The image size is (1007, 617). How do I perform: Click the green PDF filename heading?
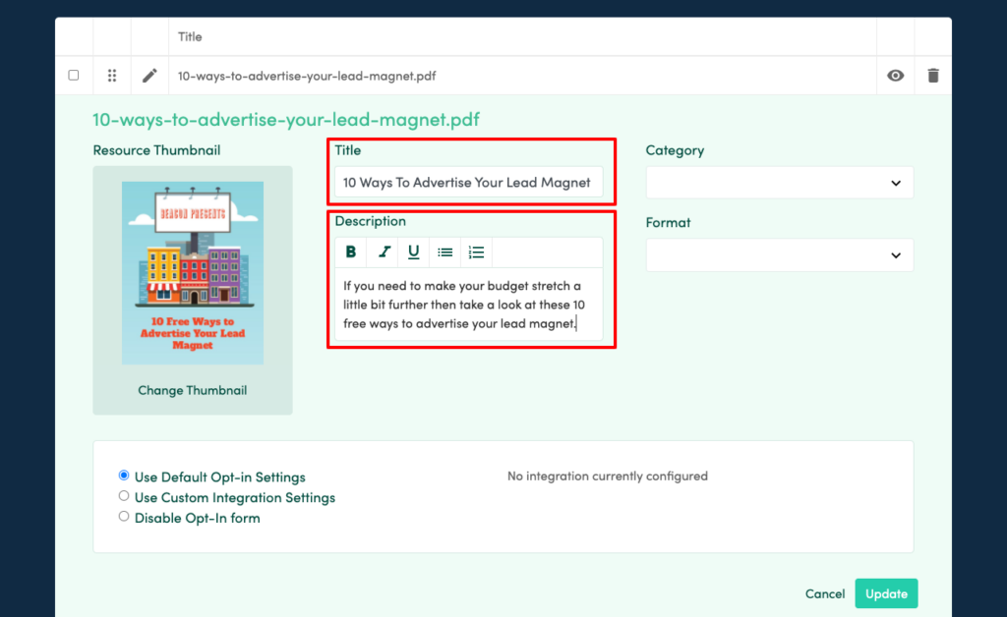tap(286, 119)
